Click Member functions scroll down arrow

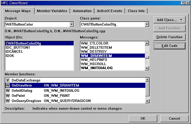click(147, 101)
